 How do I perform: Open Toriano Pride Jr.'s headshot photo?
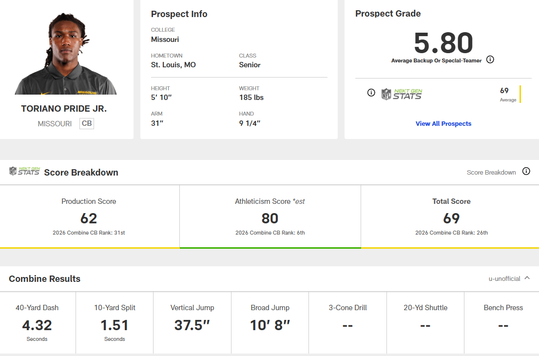(x=66, y=53)
